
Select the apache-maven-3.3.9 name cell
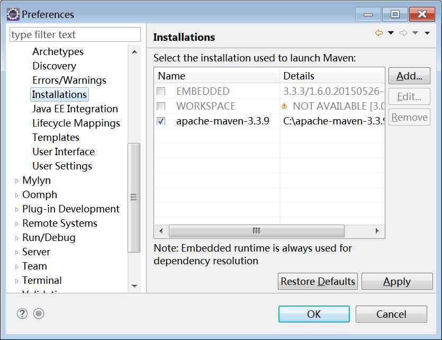pos(222,121)
